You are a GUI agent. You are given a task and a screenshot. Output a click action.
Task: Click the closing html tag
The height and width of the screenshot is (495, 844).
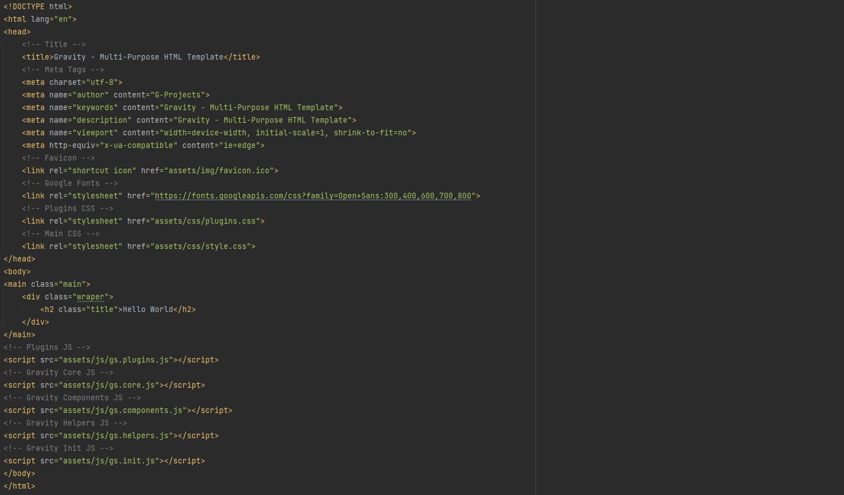19,486
